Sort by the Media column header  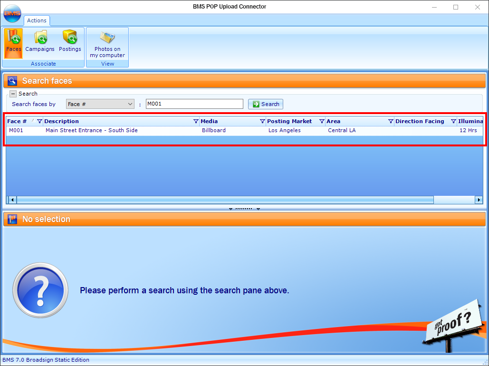[x=209, y=121]
